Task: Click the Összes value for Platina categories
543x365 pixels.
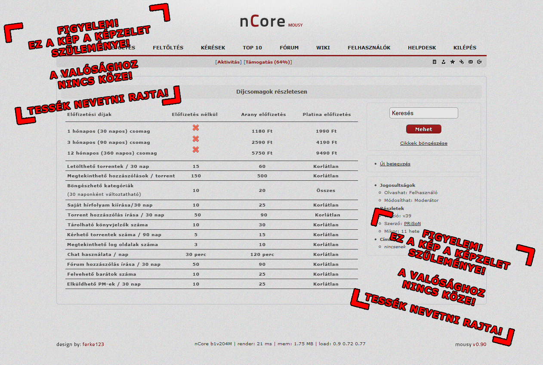Action: click(x=326, y=191)
